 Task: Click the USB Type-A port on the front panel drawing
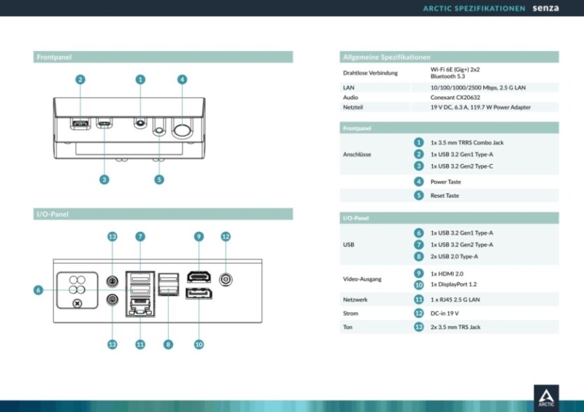click(80, 123)
